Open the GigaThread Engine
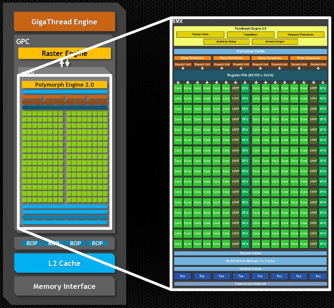This screenshot has height=308, width=334. [x=64, y=22]
